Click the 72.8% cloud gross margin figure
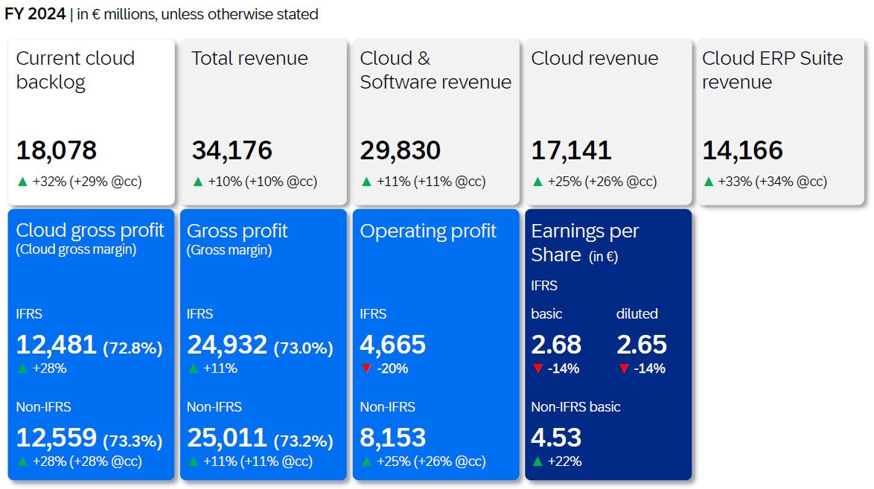Image resolution: width=874 pixels, height=489 pixels. point(133,348)
